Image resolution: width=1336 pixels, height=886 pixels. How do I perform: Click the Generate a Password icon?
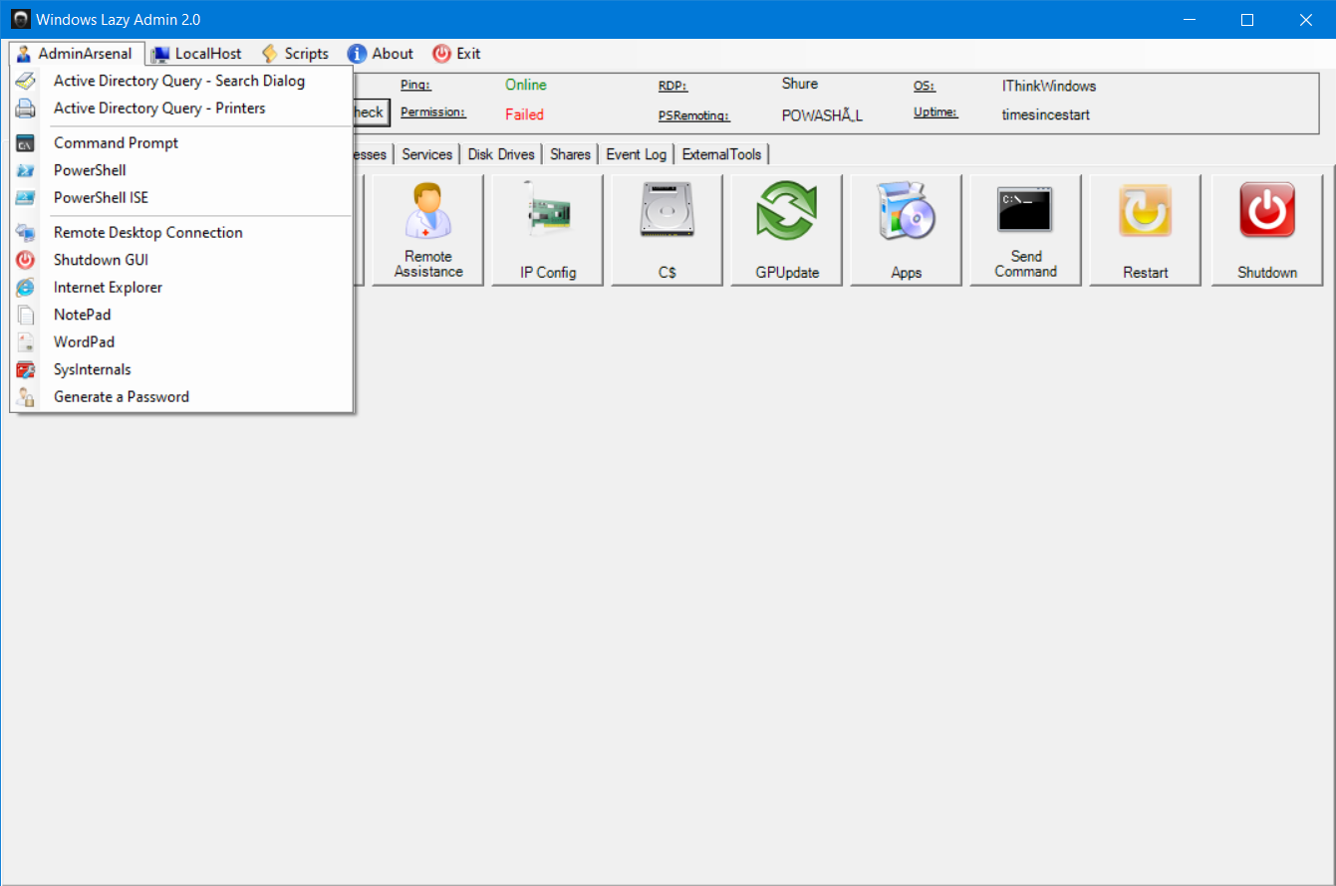tap(25, 397)
